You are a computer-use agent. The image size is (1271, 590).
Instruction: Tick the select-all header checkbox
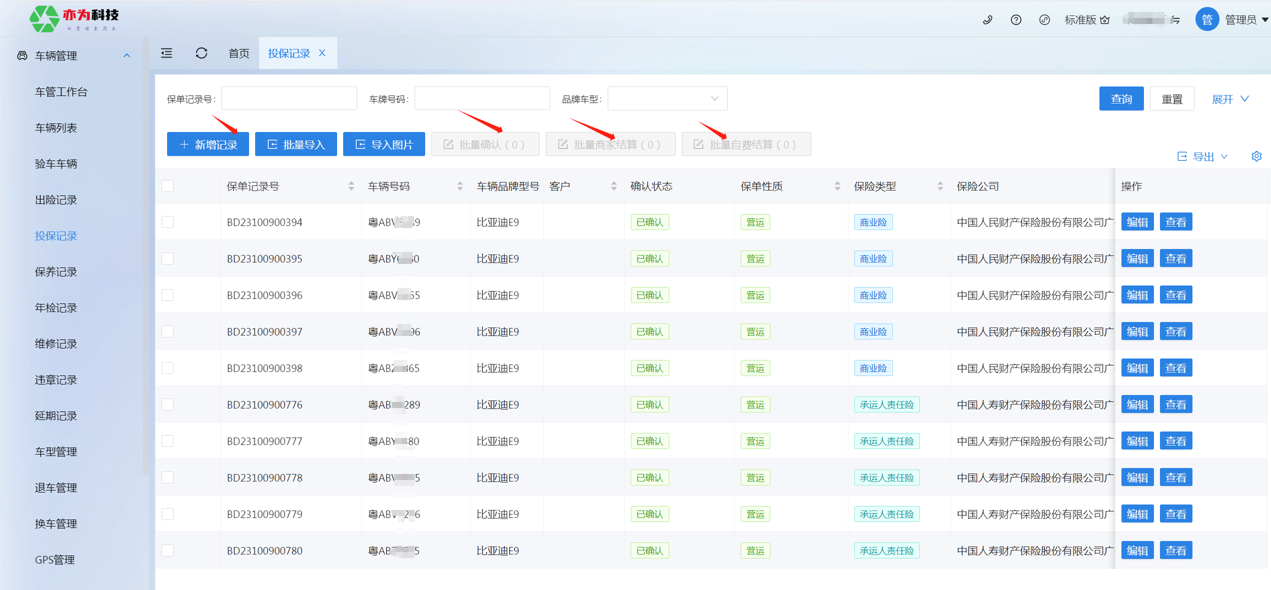(x=168, y=186)
